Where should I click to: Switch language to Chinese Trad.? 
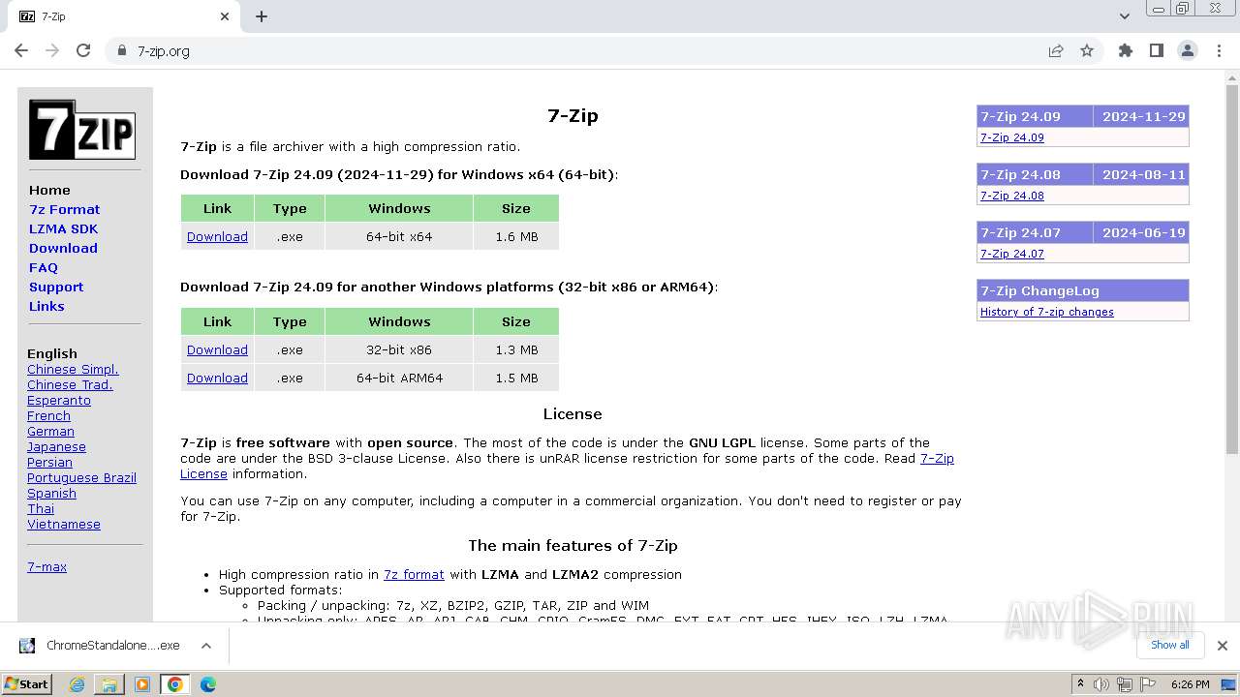(x=70, y=384)
